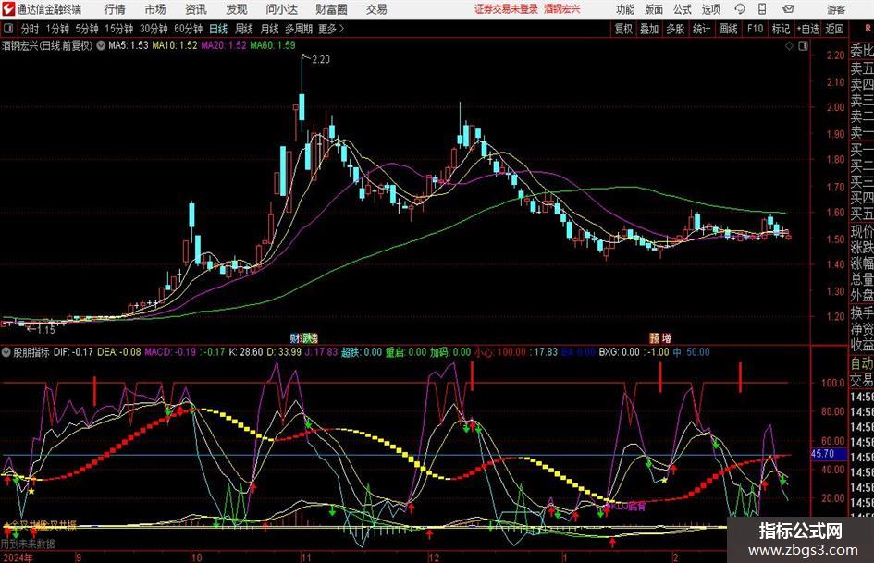
Task: Activate the 画线 drawing tool button
Action: tap(728, 29)
